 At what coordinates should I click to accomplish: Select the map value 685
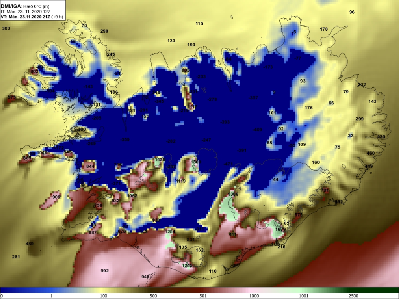(x=27, y=158)
